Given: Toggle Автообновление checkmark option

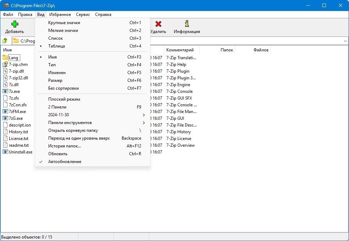Looking at the screenshot, I should click(92, 162).
